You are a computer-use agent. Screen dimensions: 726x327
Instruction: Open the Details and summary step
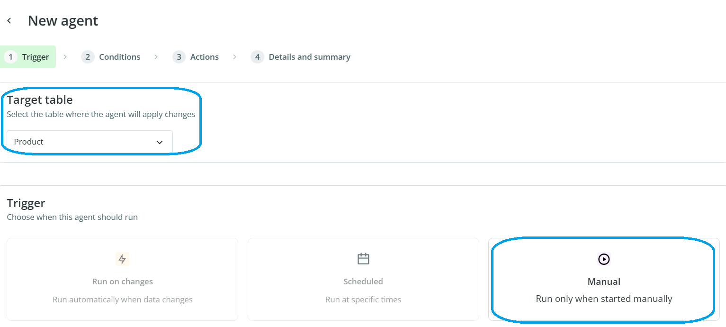tap(309, 57)
